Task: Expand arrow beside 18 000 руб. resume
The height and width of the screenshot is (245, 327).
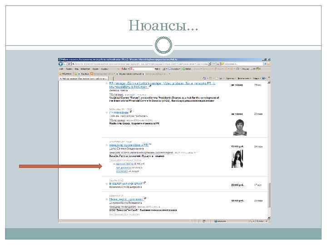Action: tap(107, 199)
